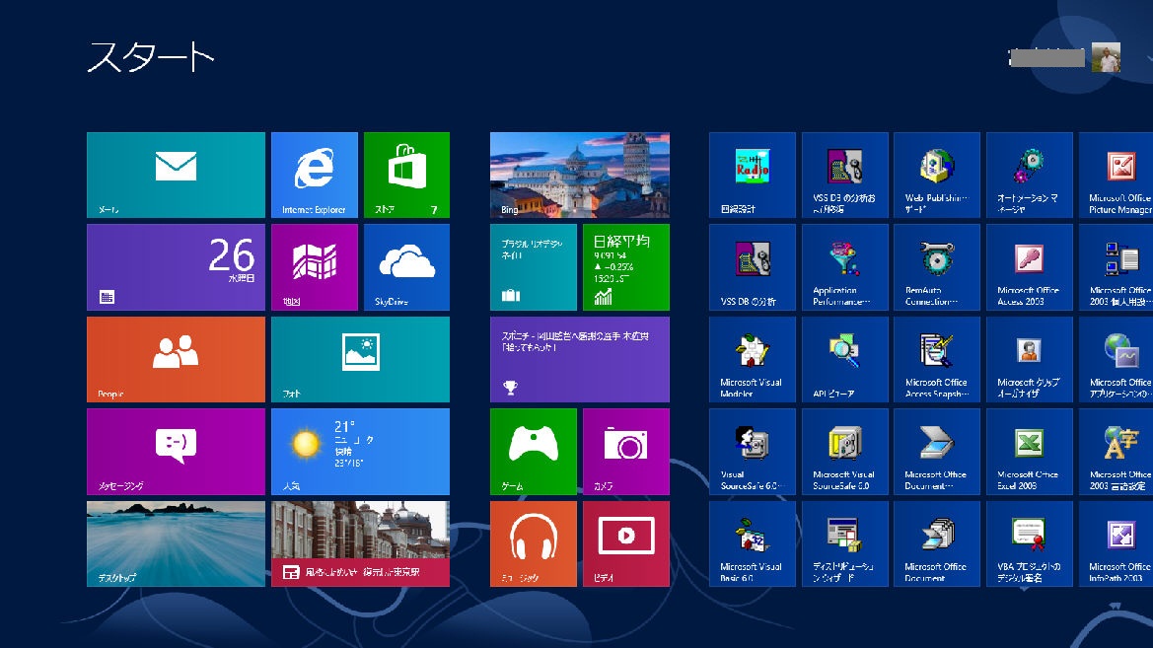
Task: Open the API ビューア tile
Action: [x=845, y=360]
